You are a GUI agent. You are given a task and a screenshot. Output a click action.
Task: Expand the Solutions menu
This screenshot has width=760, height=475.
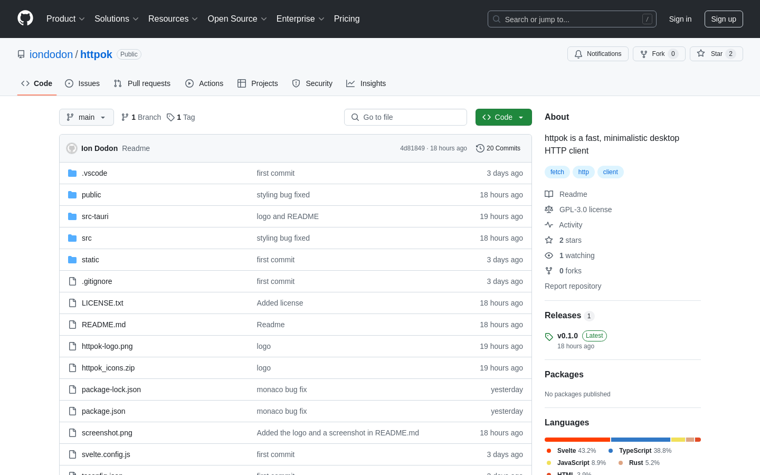pos(117,19)
